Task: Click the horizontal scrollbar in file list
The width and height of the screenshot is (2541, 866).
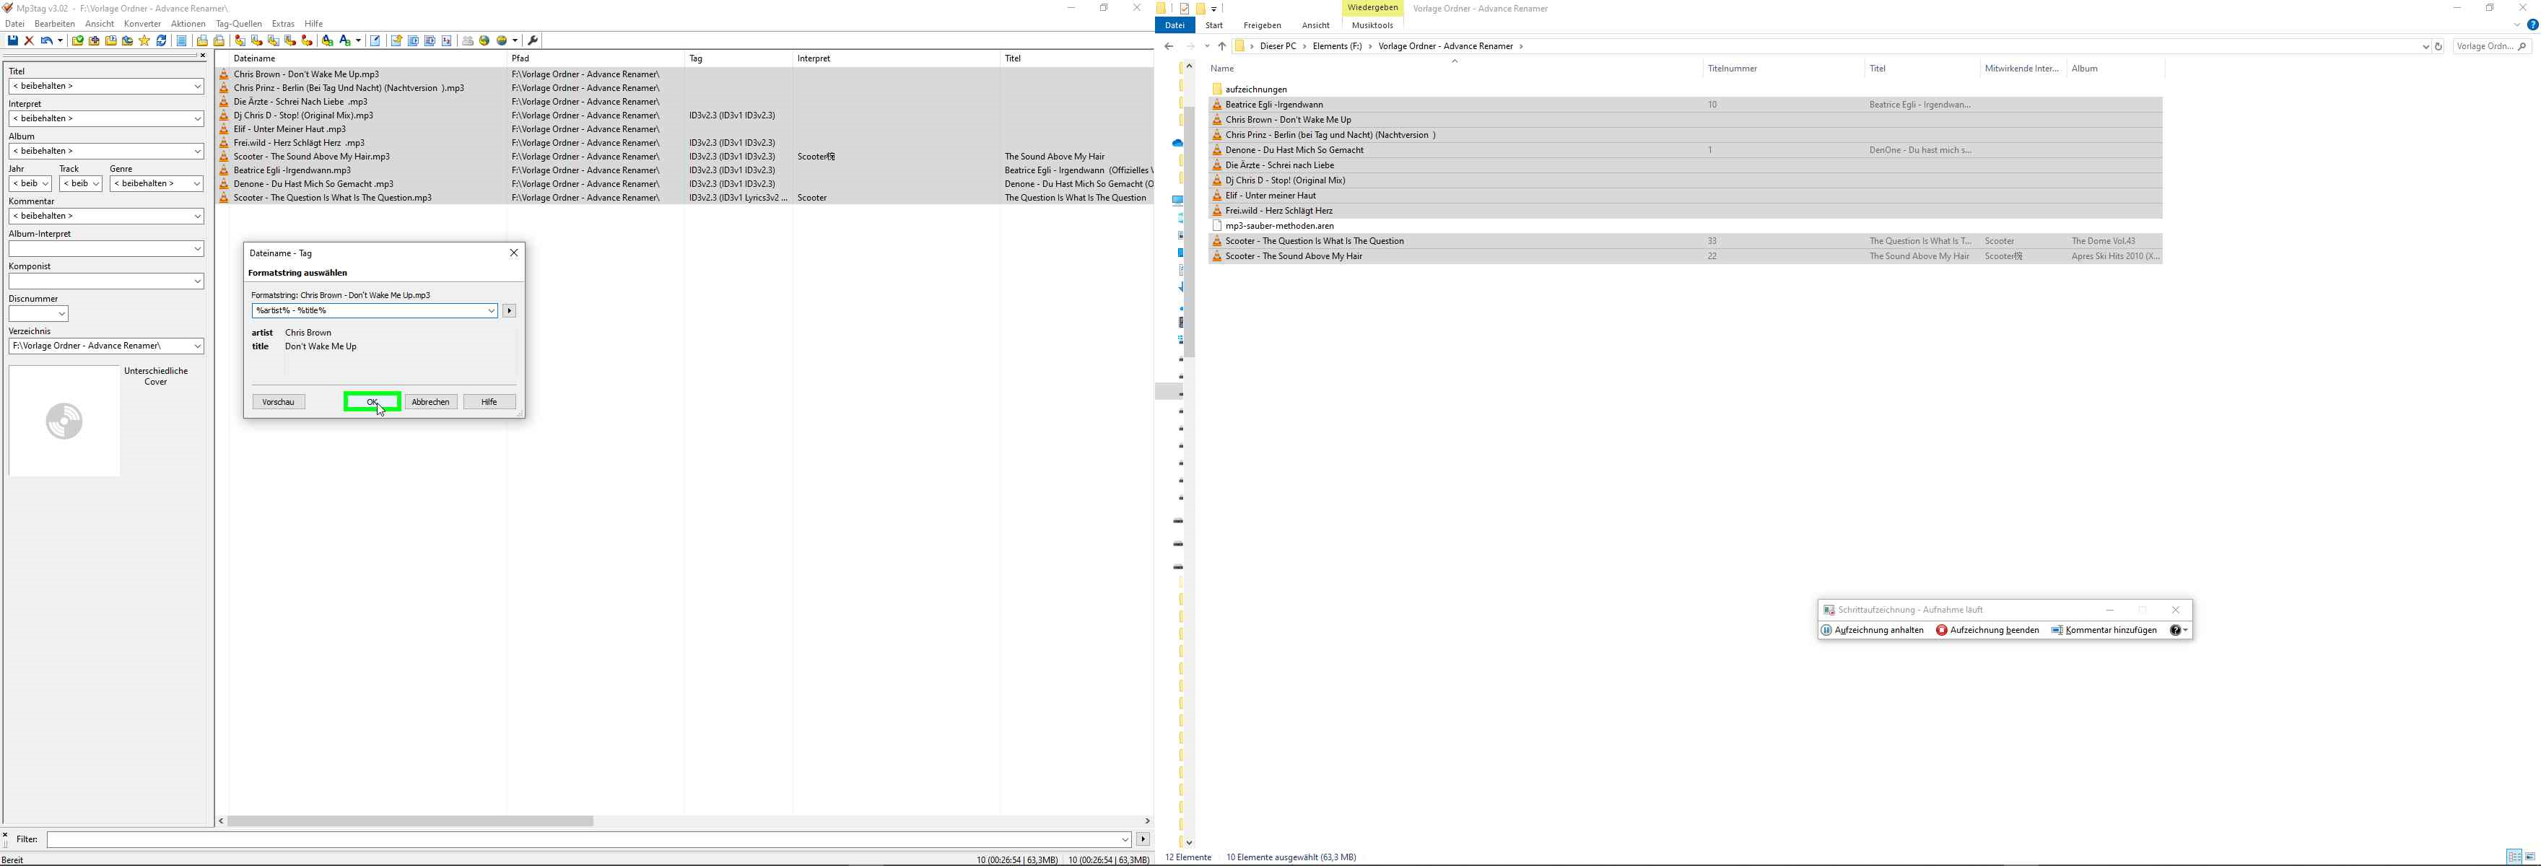Action: [409, 821]
